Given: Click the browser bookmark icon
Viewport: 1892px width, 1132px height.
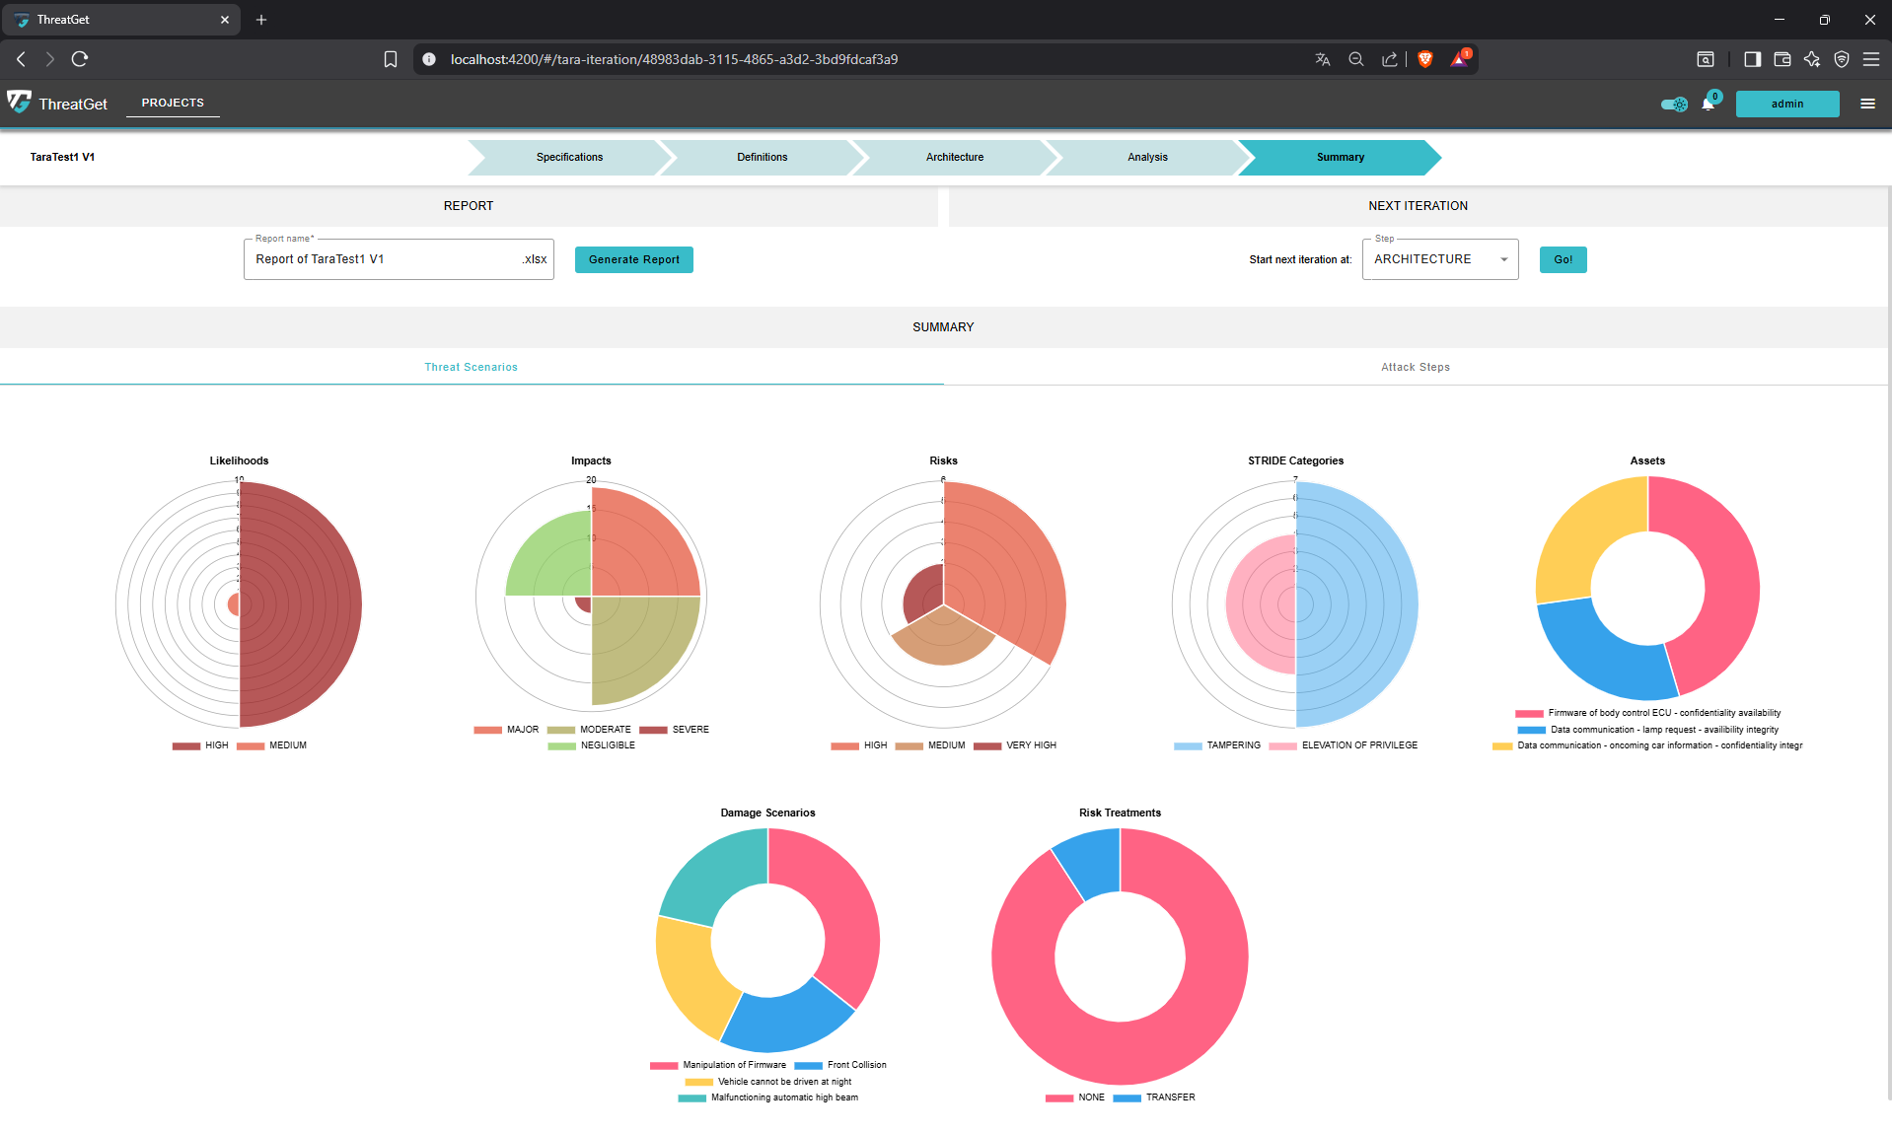Looking at the screenshot, I should pyautogui.click(x=391, y=59).
